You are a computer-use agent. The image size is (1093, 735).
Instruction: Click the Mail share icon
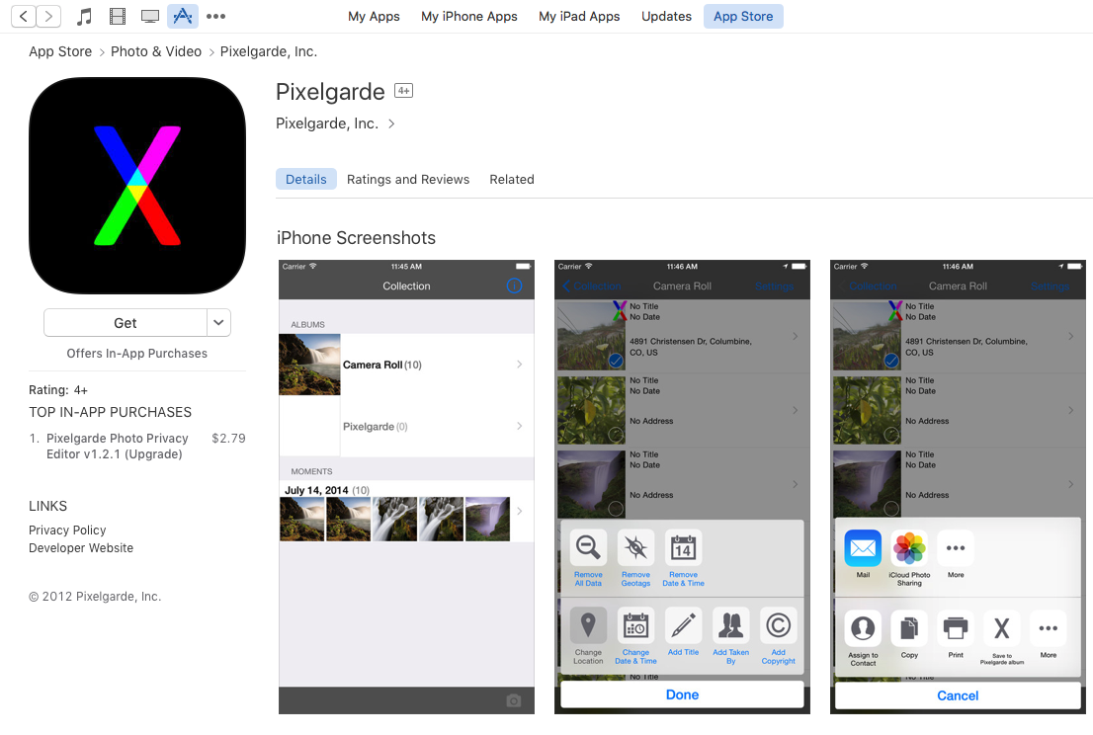863,548
